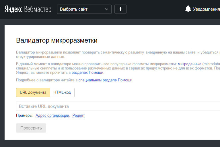
Task: Open the специальном разделе Помощи link
Action: click(105, 80)
